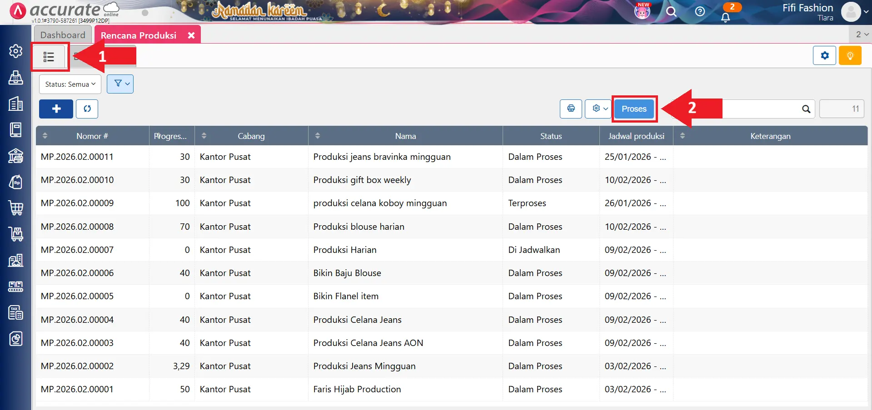Click the refresh icon button
Image resolution: width=872 pixels, height=410 pixels.
click(x=87, y=109)
